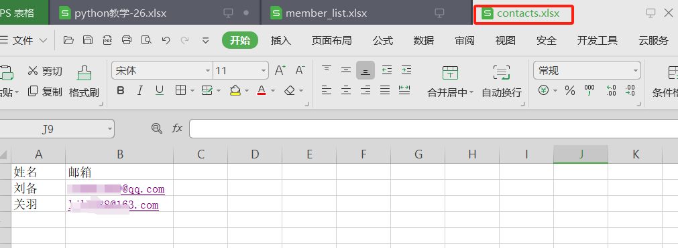This screenshot has height=248, width=678.
Task: Open file with the folder icon
Action: pos(68,40)
